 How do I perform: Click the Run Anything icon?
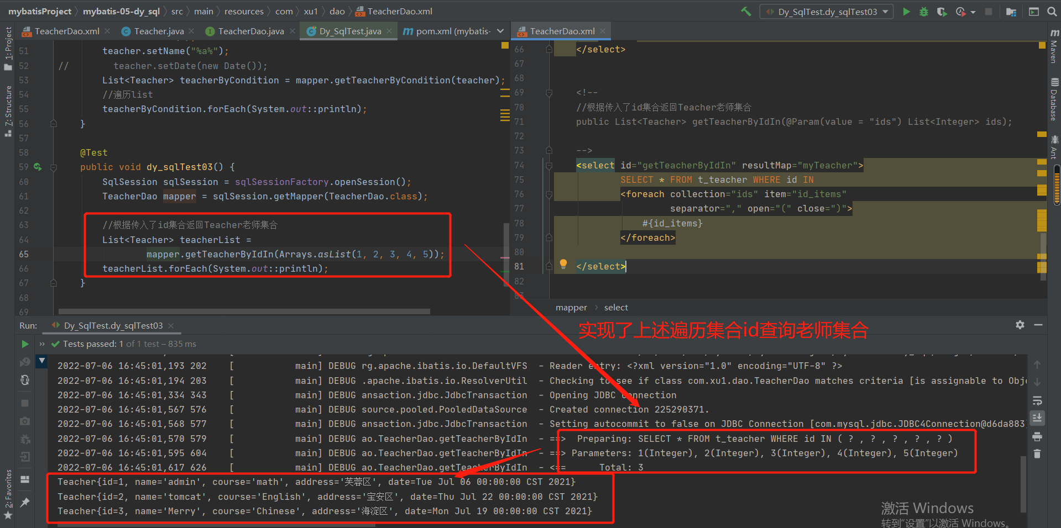pyautogui.click(x=1033, y=11)
